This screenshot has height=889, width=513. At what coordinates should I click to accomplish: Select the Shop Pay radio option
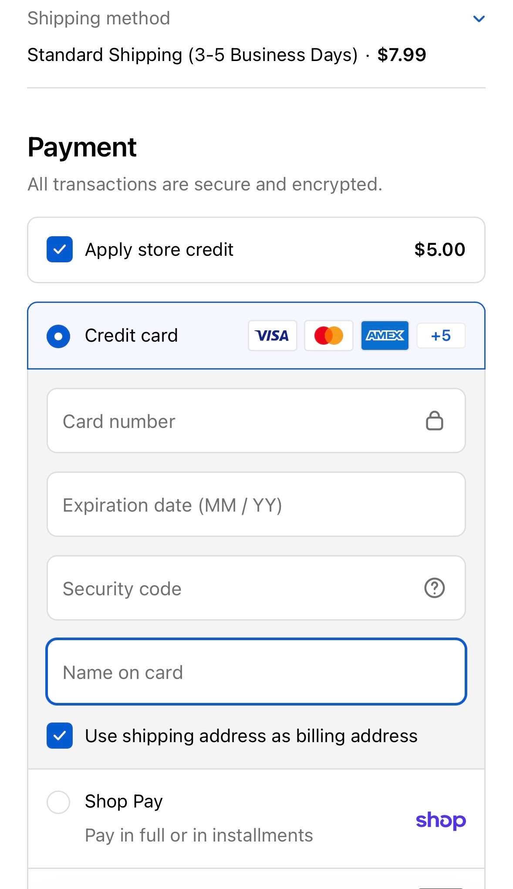click(58, 802)
